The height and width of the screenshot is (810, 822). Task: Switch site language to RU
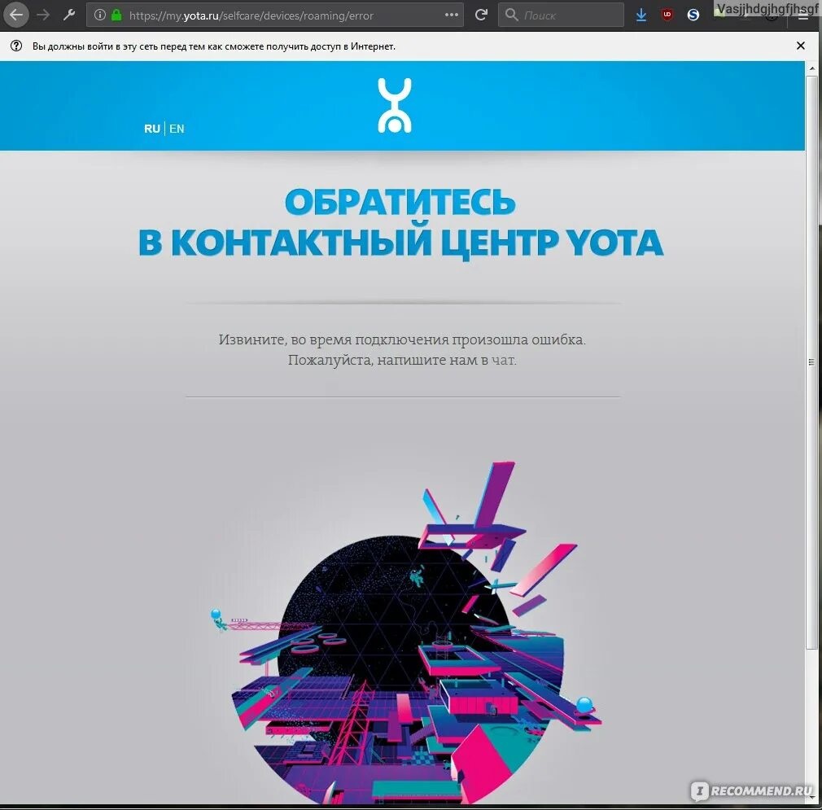[x=152, y=129]
